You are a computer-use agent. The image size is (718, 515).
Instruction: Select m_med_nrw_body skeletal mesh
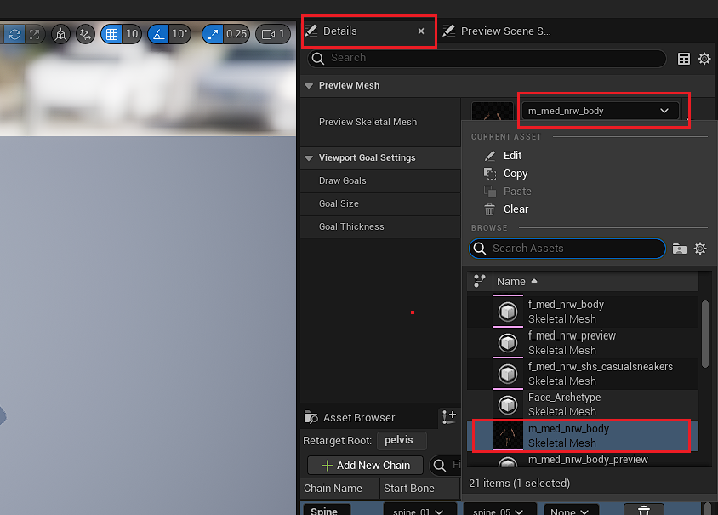coord(583,436)
